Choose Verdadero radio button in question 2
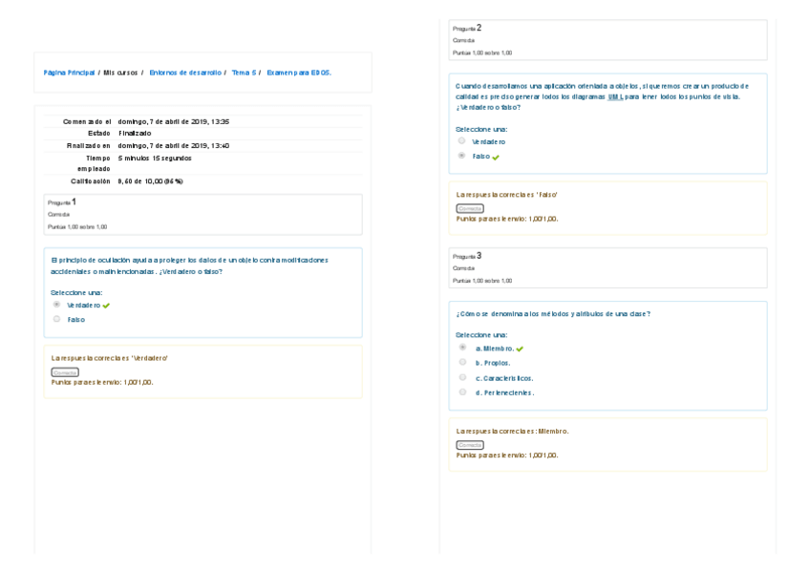 462,141
